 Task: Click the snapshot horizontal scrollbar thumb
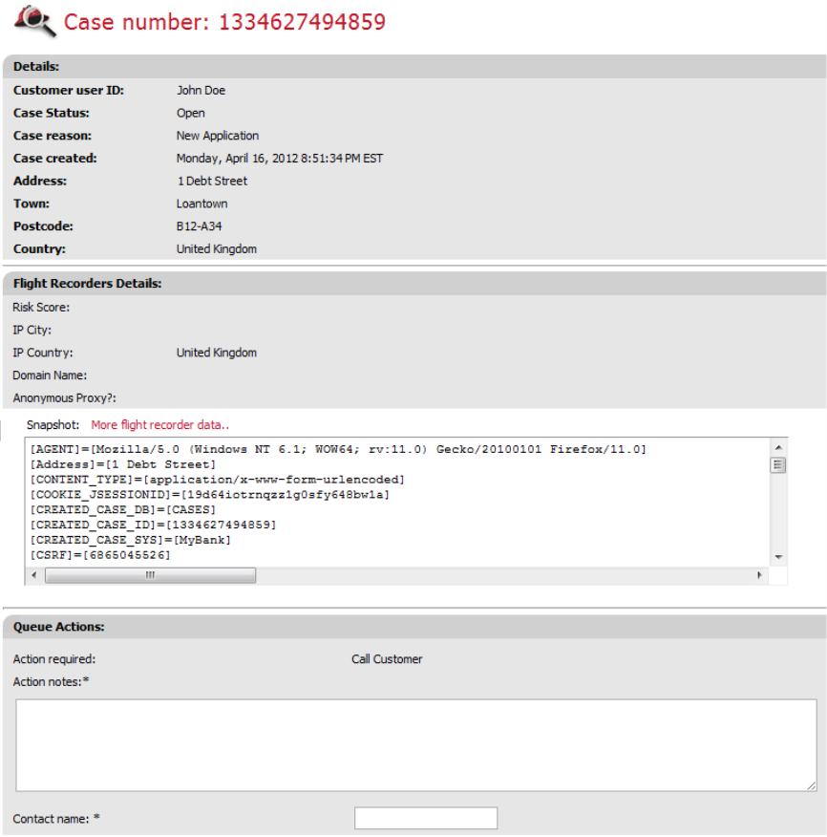pos(150,575)
